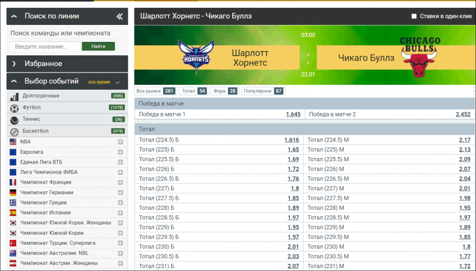The height and width of the screenshot is (271, 476).
Task: Click the flag beside Лига Чемпионов ФИБА
Action: [x=12, y=172]
